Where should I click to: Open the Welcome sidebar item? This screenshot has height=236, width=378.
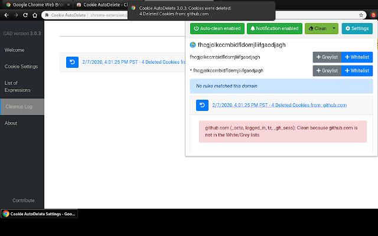pyautogui.click(x=22, y=50)
